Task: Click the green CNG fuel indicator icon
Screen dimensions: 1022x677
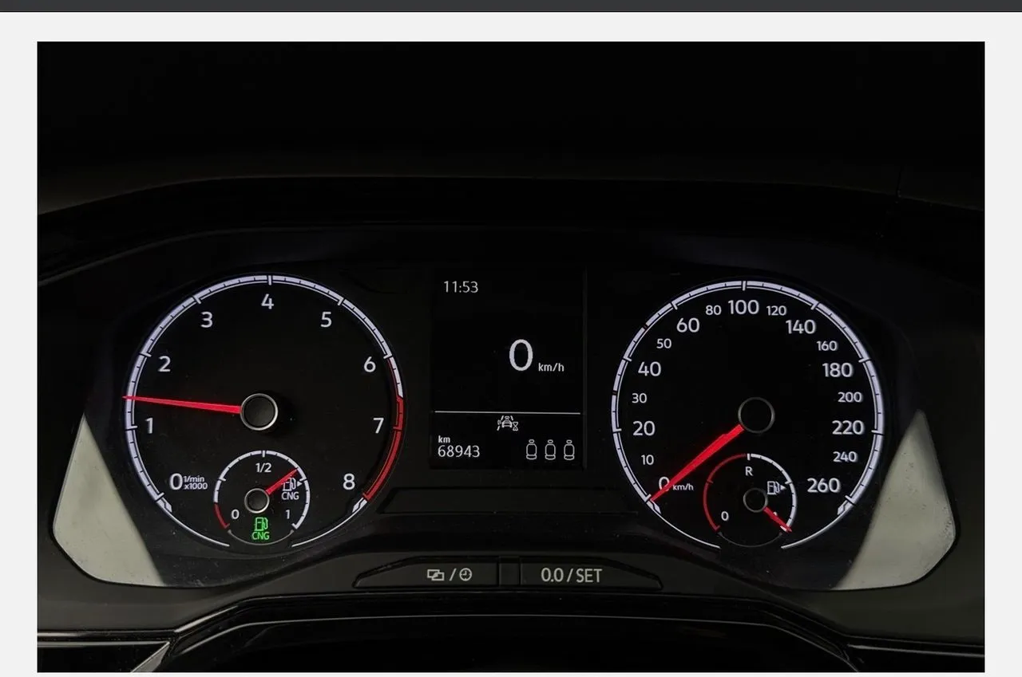Action: click(x=261, y=529)
